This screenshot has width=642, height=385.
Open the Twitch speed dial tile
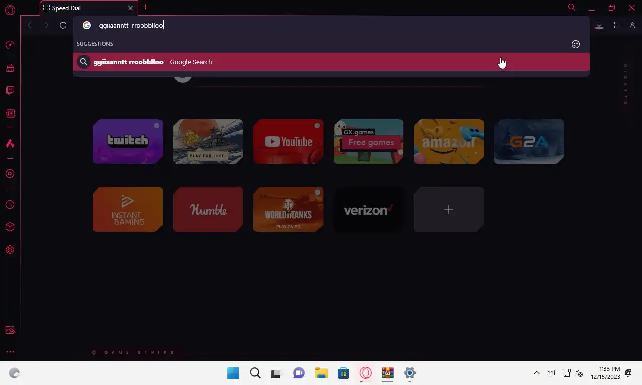pos(127,141)
